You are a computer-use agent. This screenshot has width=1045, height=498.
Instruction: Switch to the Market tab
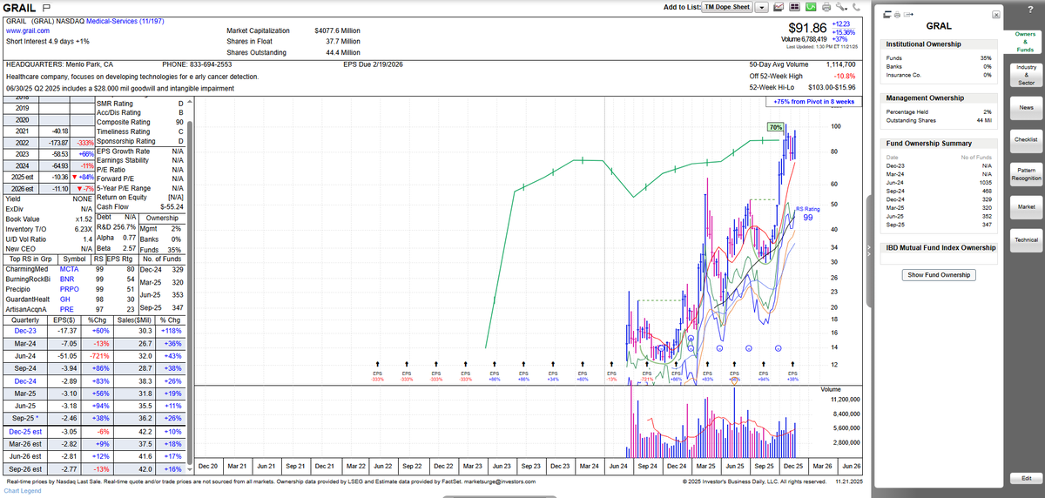pyautogui.click(x=1025, y=206)
